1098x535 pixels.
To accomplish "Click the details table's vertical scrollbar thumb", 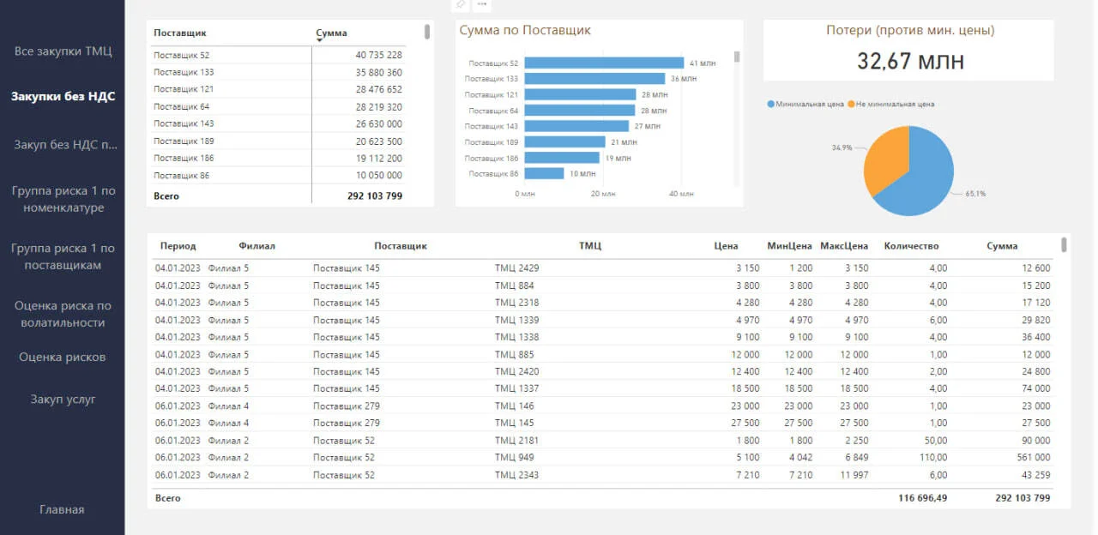I will point(1064,245).
